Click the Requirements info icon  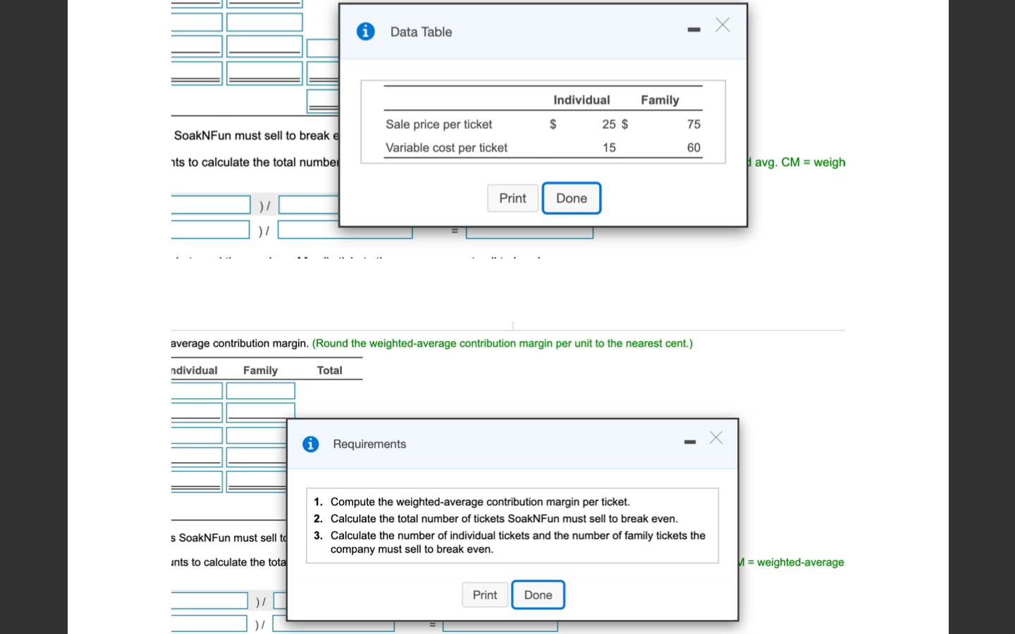click(x=311, y=444)
